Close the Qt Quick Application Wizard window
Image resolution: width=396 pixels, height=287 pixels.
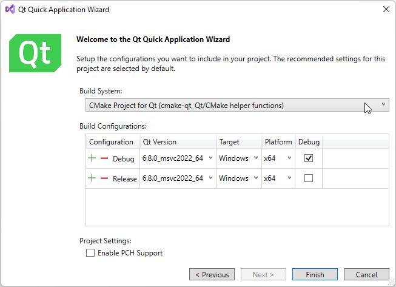click(x=386, y=10)
